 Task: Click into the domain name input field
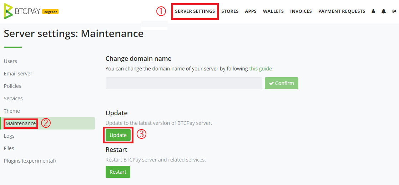(184, 83)
